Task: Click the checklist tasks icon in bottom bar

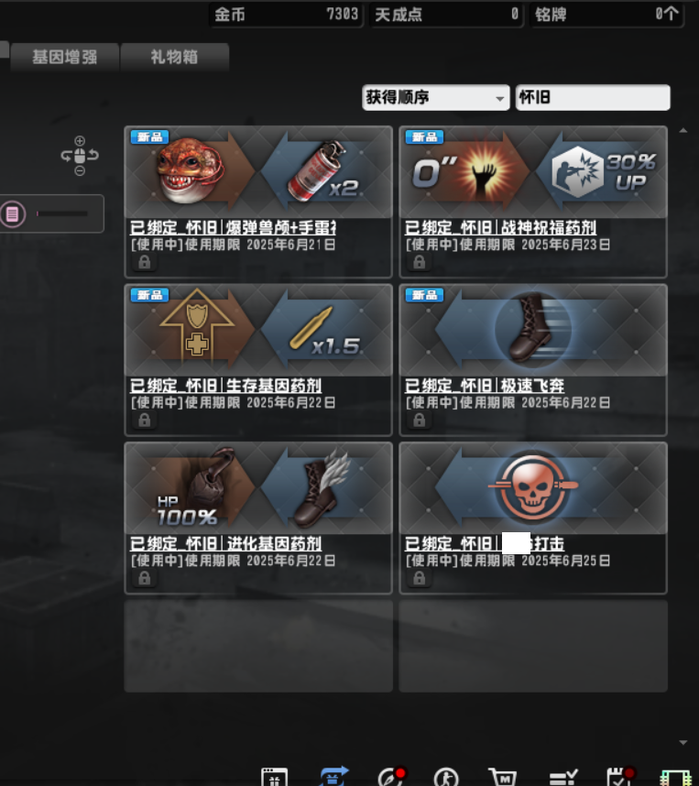Action: [563, 778]
